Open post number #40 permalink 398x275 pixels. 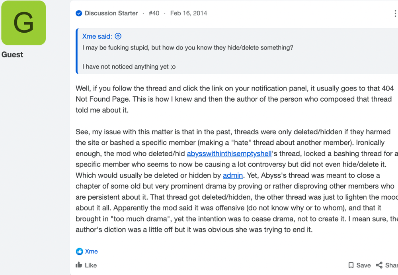point(154,13)
